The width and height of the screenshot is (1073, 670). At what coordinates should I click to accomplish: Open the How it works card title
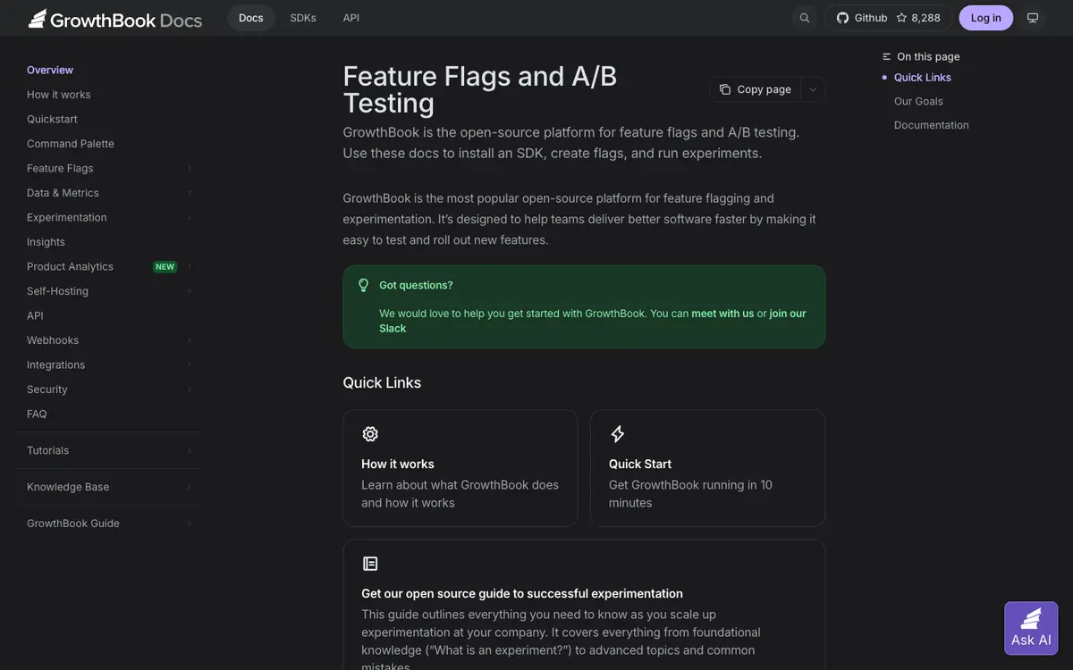[x=398, y=464]
